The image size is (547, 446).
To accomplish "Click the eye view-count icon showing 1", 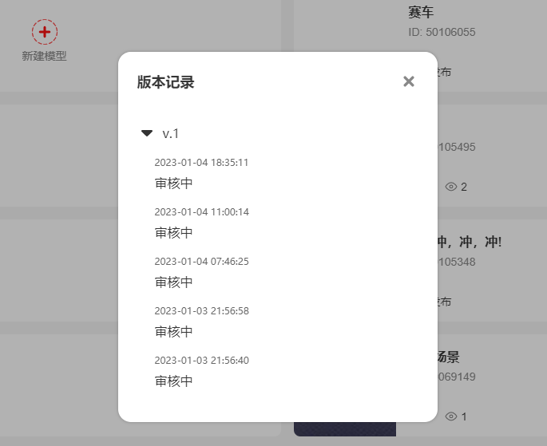I will click(x=451, y=416).
